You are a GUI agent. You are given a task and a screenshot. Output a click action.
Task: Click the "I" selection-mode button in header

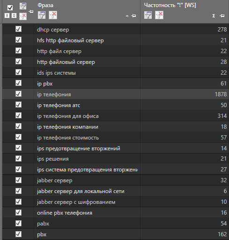7,15
